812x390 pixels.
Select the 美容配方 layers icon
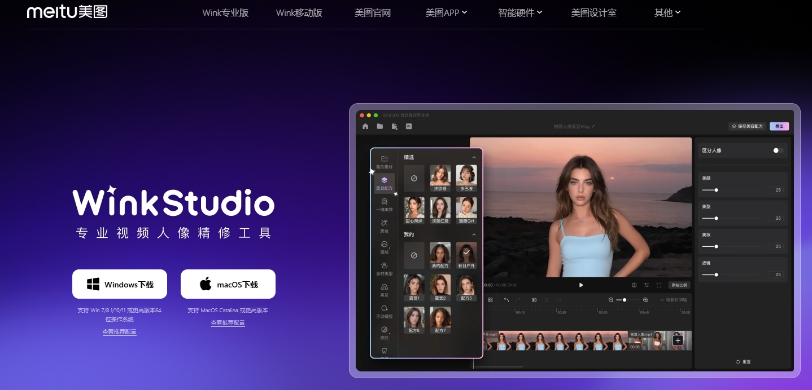click(x=385, y=180)
